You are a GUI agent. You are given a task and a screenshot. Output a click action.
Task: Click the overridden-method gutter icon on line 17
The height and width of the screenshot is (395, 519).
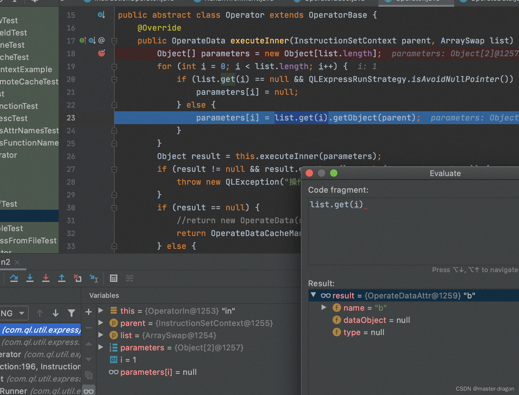point(92,40)
